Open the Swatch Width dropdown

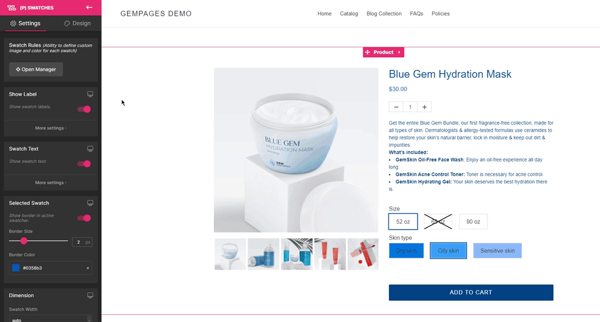click(x=51, y=319)
